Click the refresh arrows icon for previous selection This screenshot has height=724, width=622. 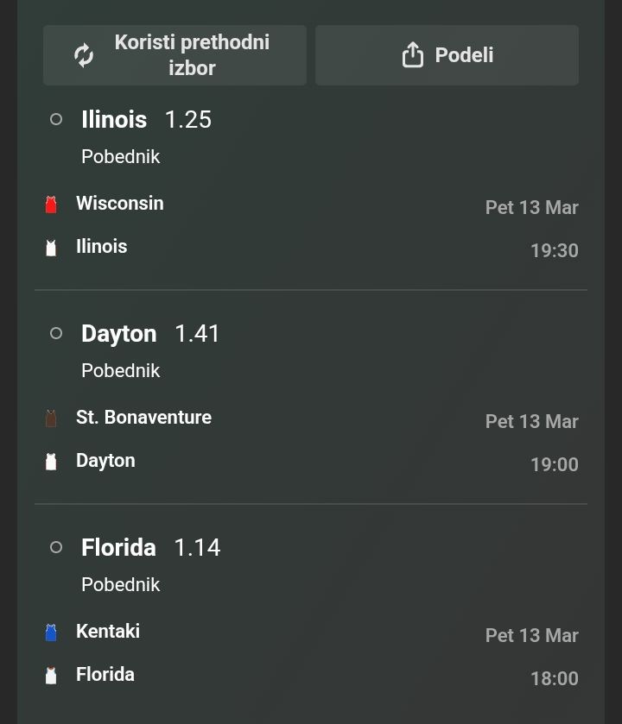(84, 55)
